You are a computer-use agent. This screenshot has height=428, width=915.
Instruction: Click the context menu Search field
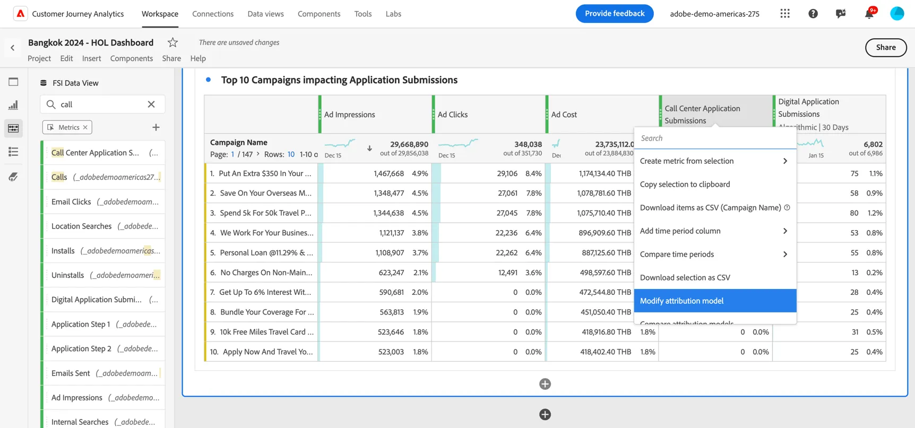[x=715, y=138]
